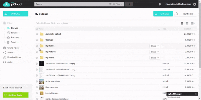
Task: Click the pCloud logo icon
Action: point(7,4)
